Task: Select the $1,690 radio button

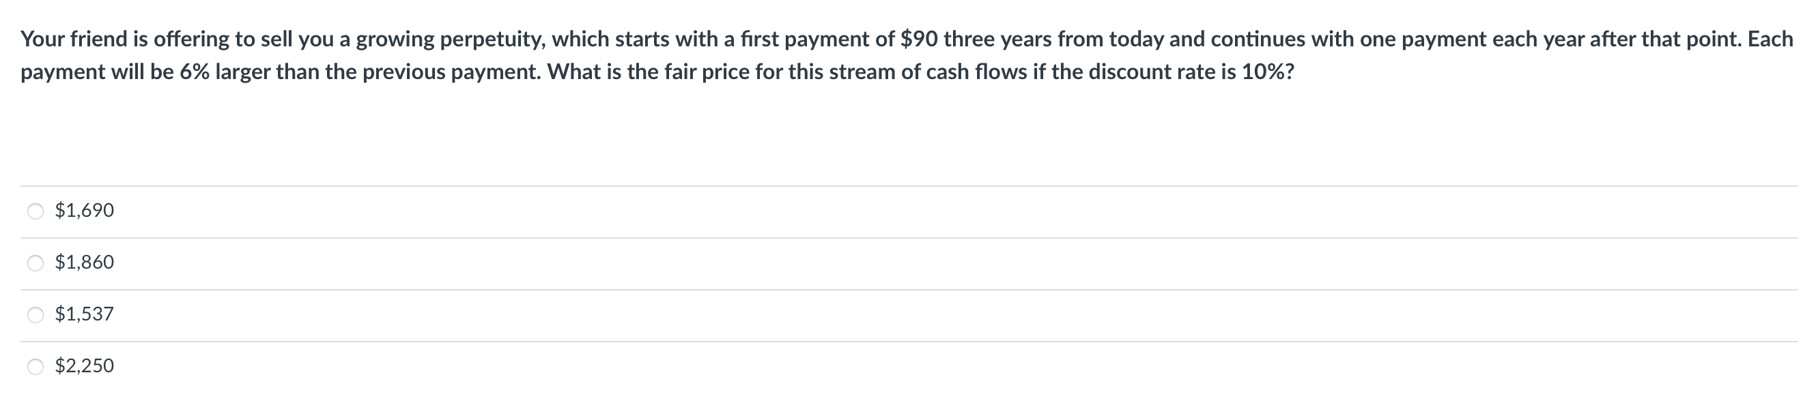Action: click(36, 211)
